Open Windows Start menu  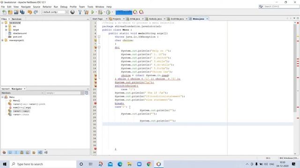pos(5,164)
